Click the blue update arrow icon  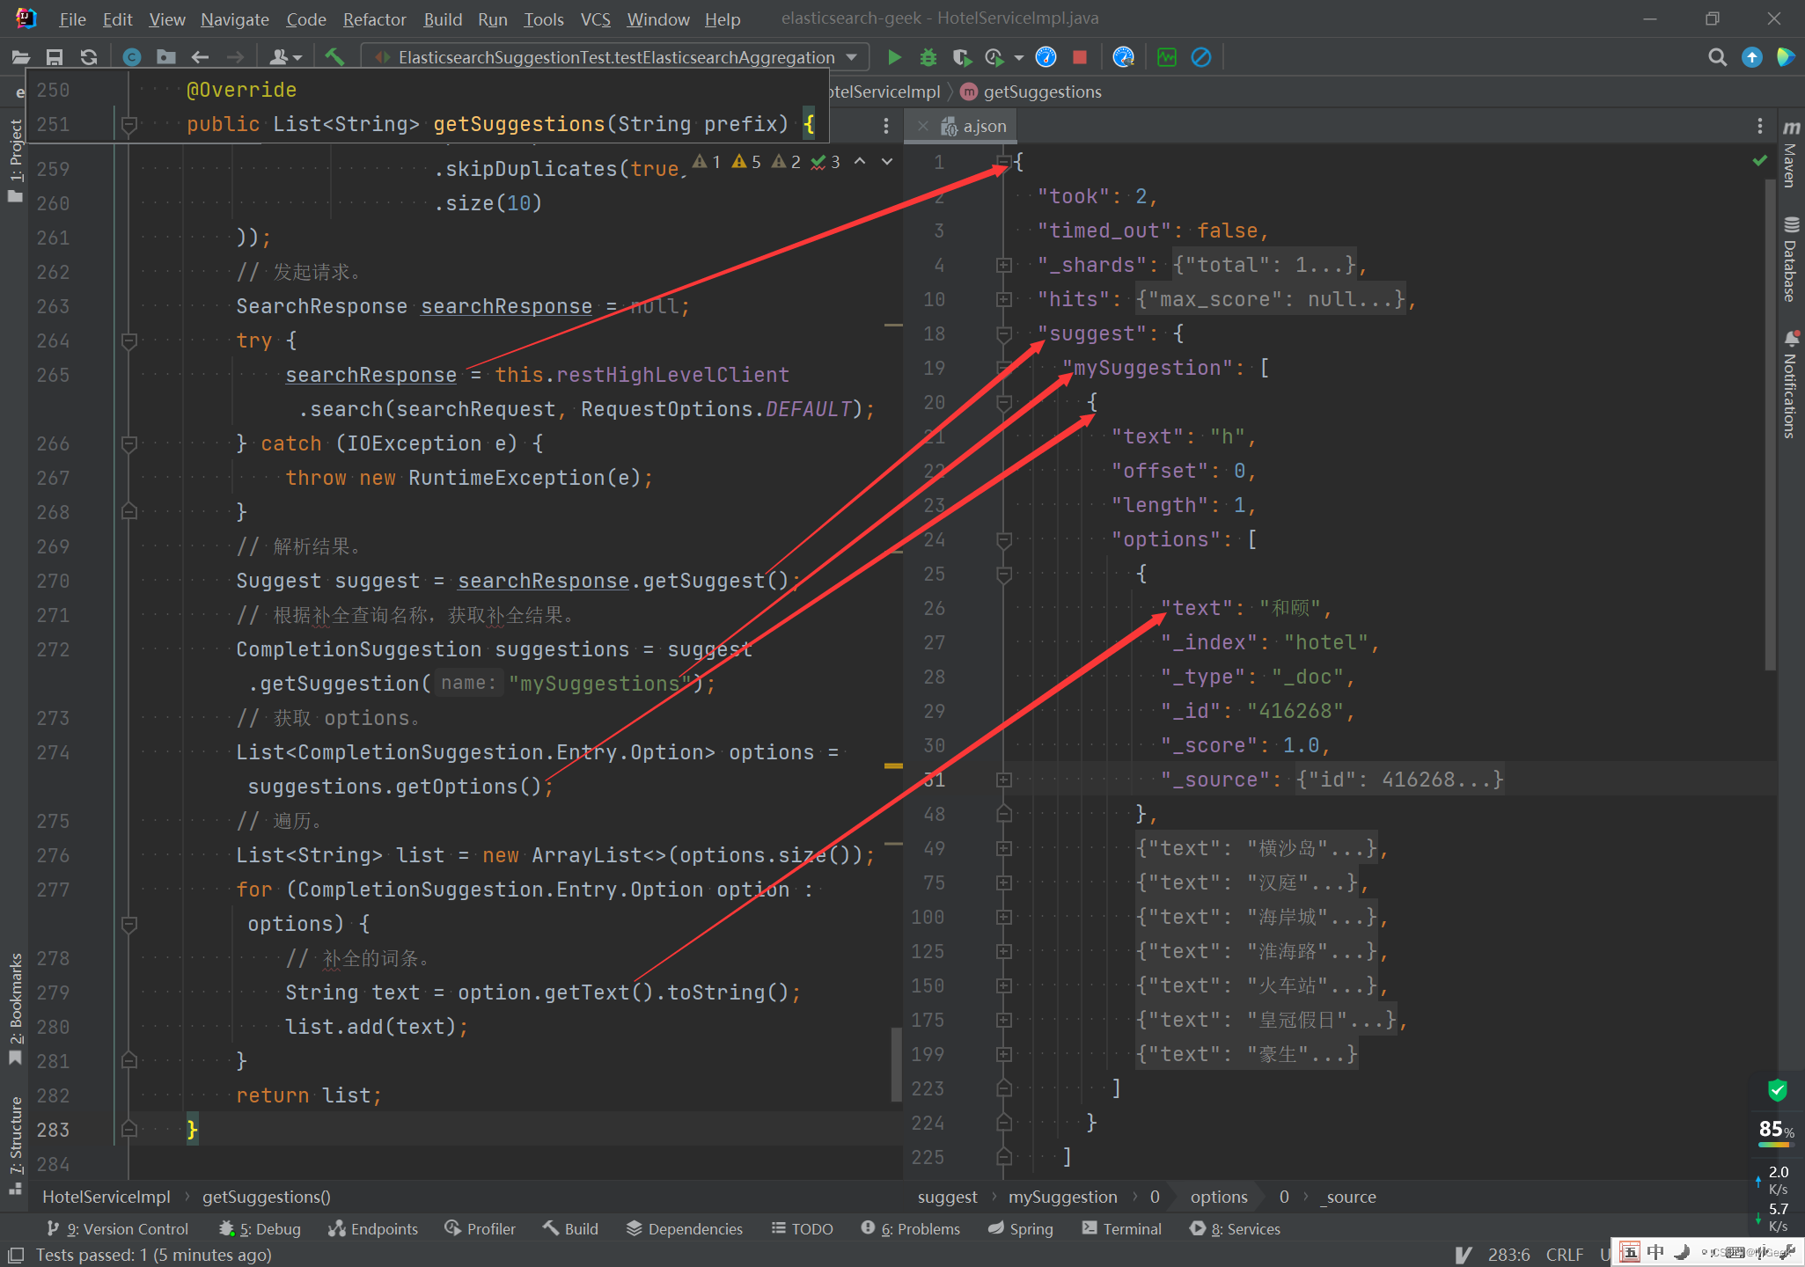point(1752,57)
